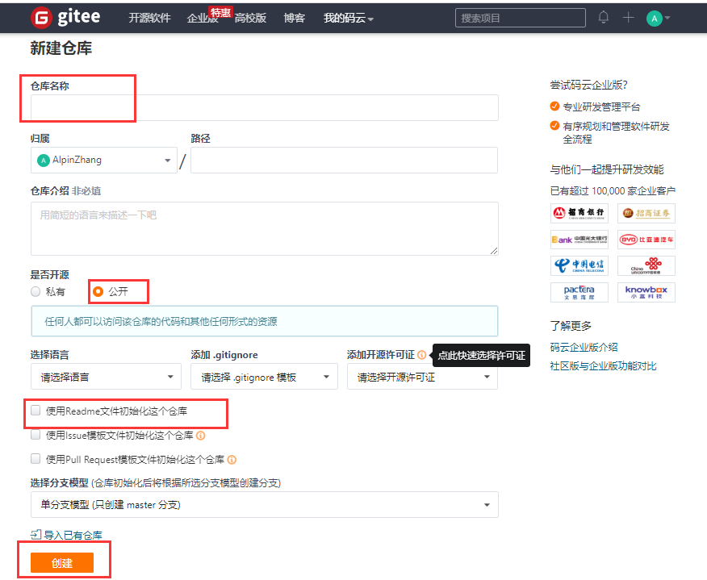Open 企业版 in the navigation bar

tap(202, 19)
